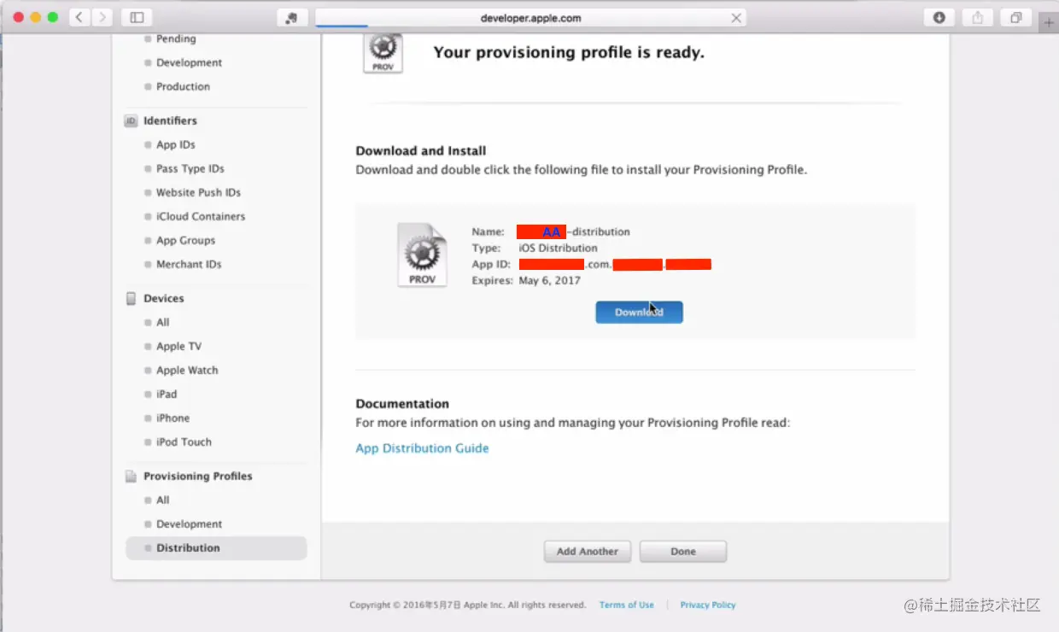This screenshot has height=632, width=1059.
Task: Toggle the Safari sidebar button
Action: 137,17
